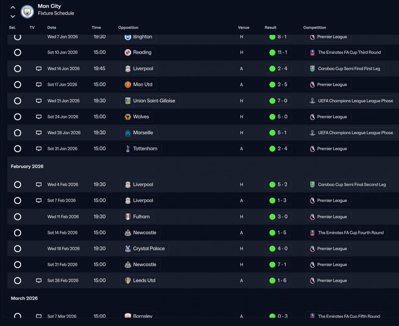Sort fixtures by Date column header
The image size is (399, 326).
pos(52,27)
